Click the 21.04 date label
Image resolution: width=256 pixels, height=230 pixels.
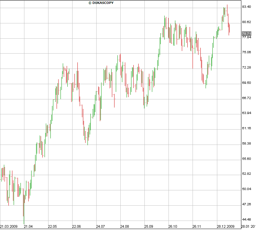[x=28, y=226]
